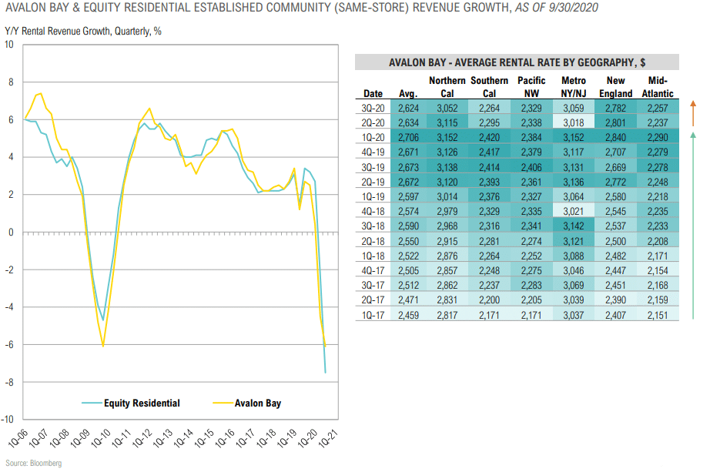
Task: Click the yellow Avalon Bay legend line
Action: pos(223,403)
